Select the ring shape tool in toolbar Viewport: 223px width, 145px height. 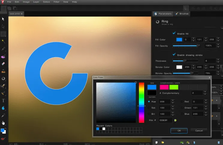(3, 78)
